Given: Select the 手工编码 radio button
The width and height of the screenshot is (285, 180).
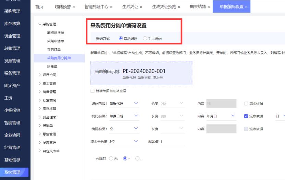Looking at the screenshot, I should (x=145, y=39).
